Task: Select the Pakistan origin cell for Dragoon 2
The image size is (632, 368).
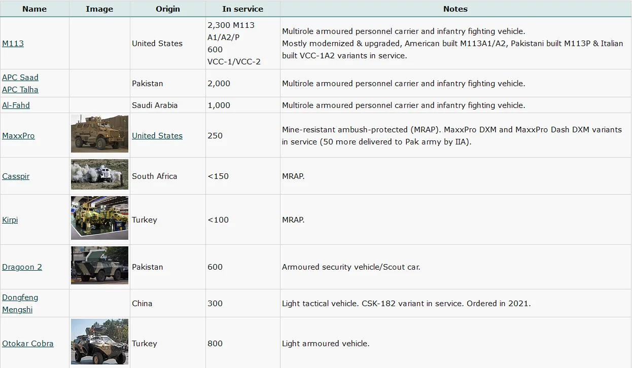Action: (x=168, y=267)
